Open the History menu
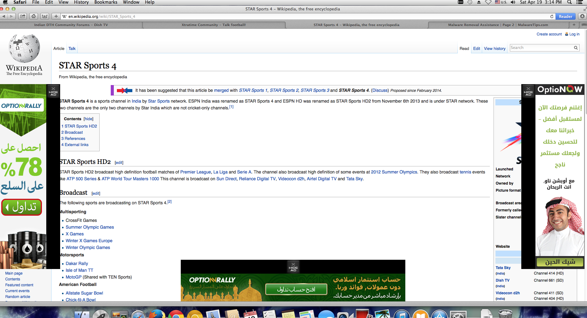 (x=81, y=2)
